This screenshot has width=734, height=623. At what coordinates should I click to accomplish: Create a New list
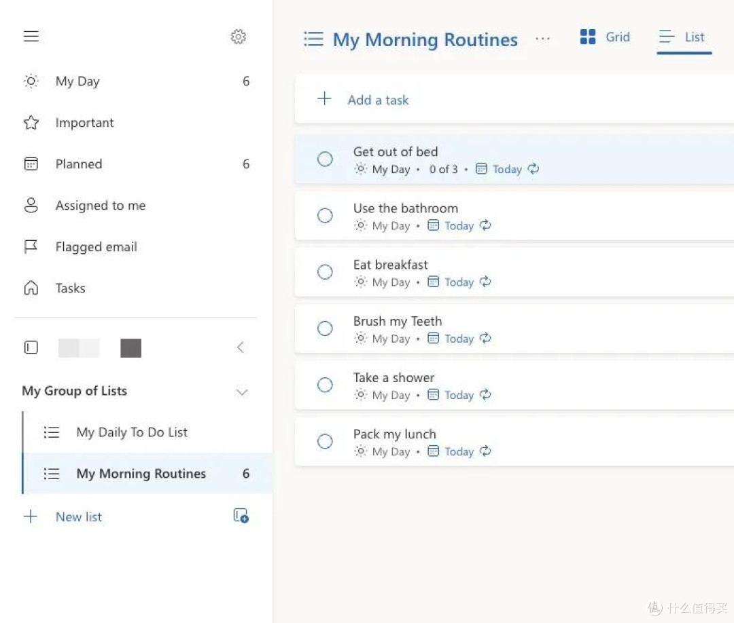pyautogui.click(x=79, y=517)
